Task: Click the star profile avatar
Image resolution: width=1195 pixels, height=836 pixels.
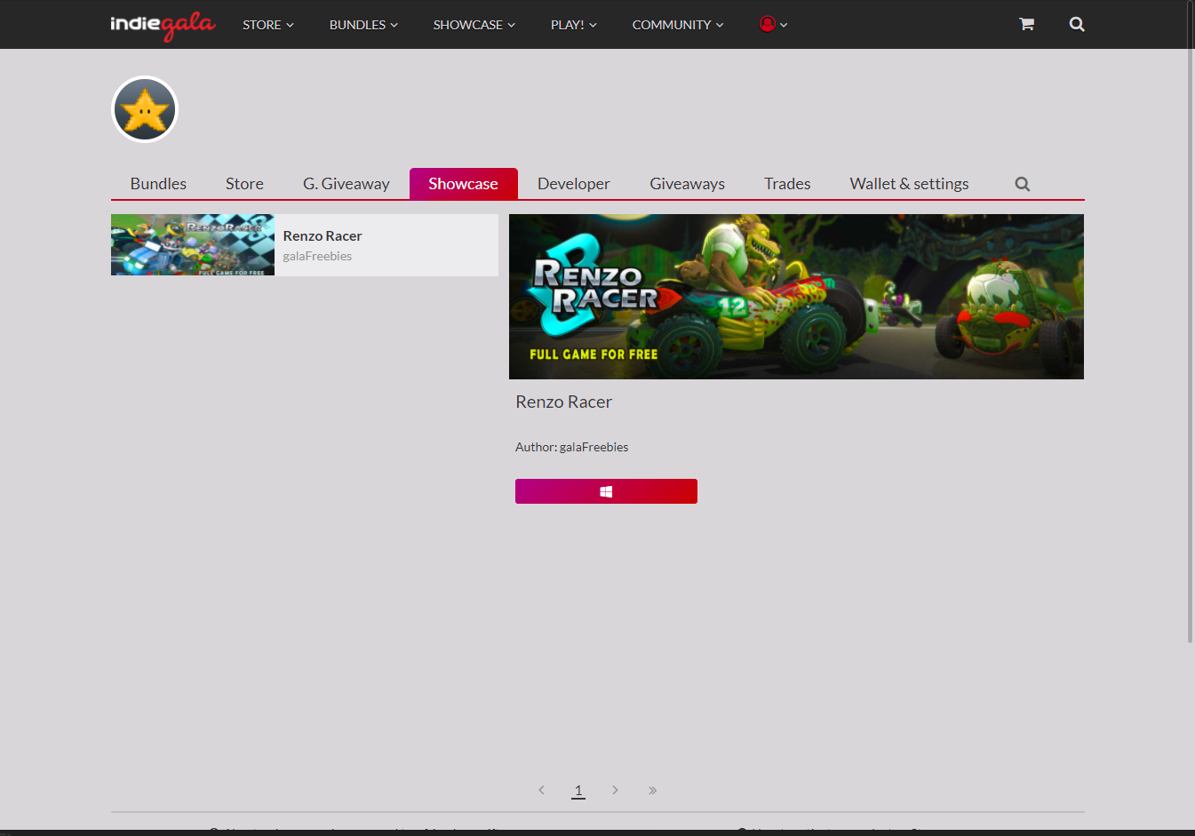Action: point(145,109)
